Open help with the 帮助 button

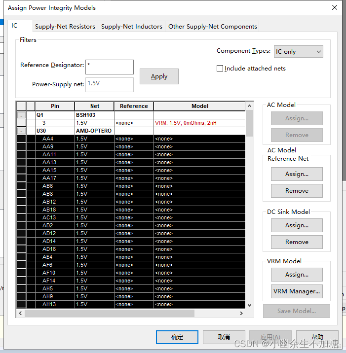pyautogui.click(x=317, y=337)
